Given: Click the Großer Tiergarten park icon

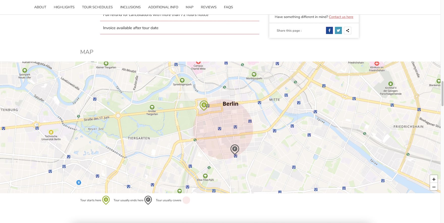Looking at the screenshot, I should [x=152, y=107].
